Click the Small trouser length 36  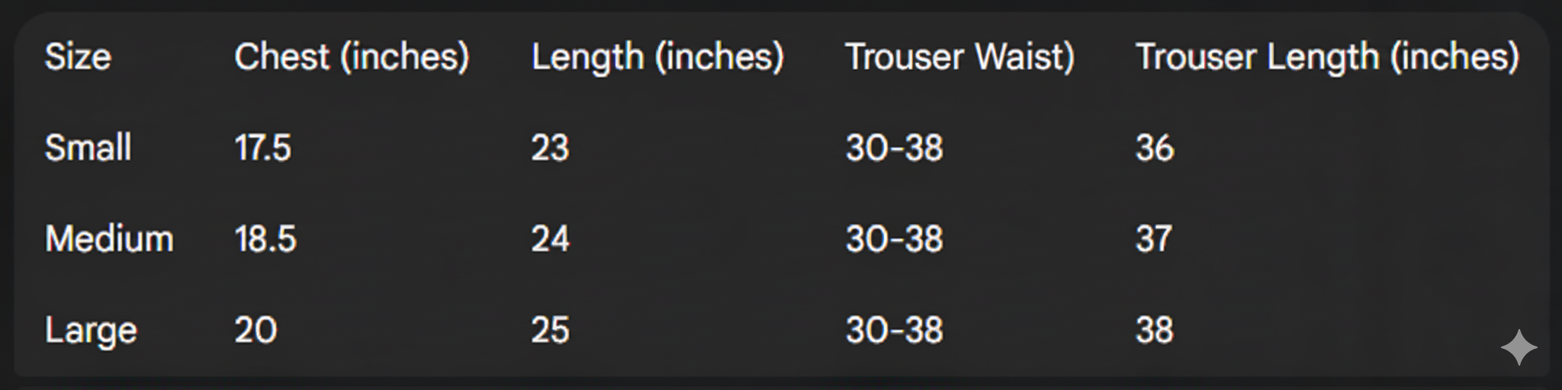click(x=1154, y=148)
